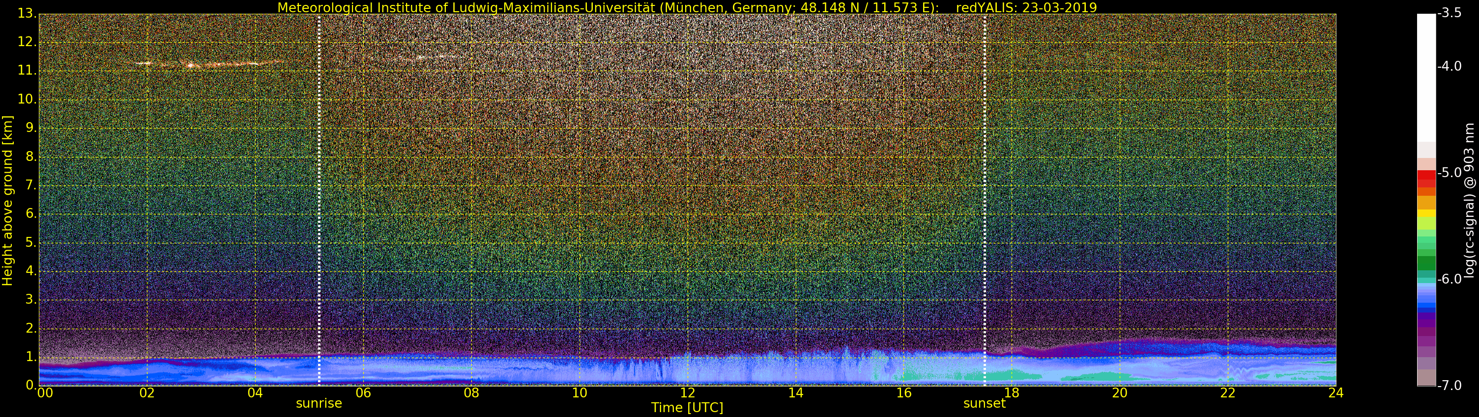Click the '-7.0' colorbar tick label
The image size is (1479, 417).
tap(1450, 386)
